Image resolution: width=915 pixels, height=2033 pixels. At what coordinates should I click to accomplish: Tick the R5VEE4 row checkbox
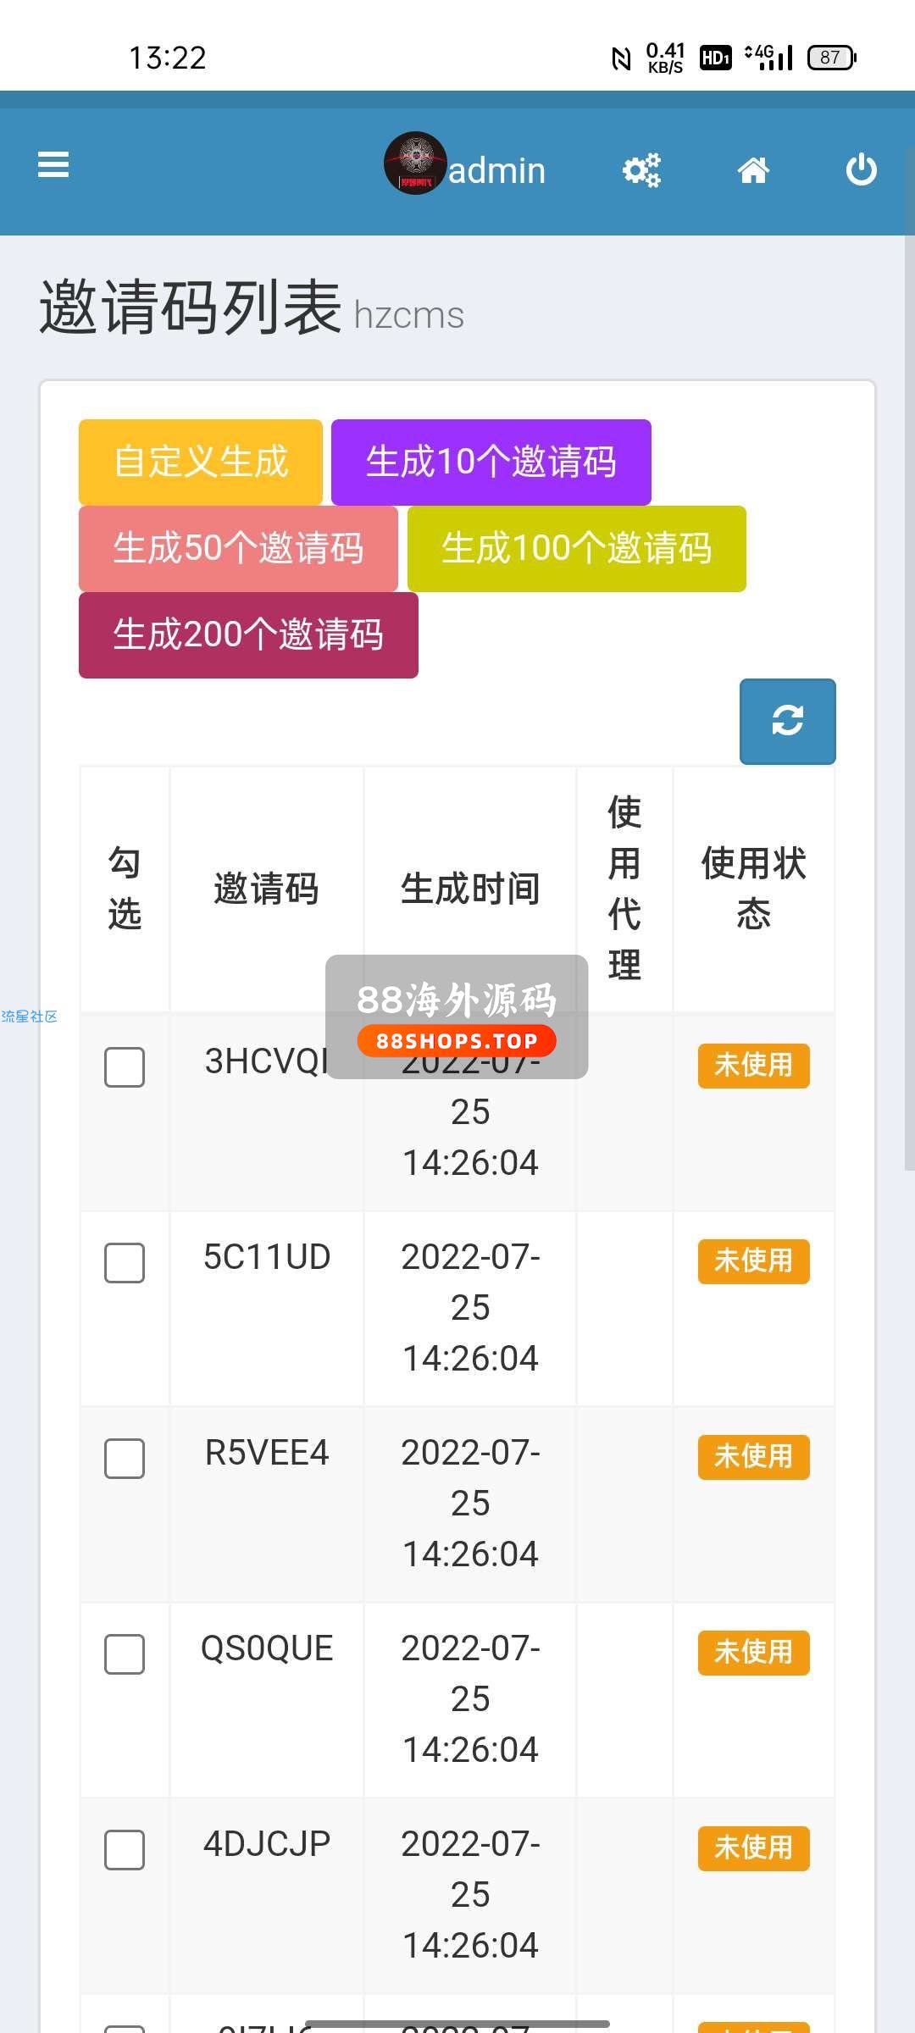click(125, 1459)
